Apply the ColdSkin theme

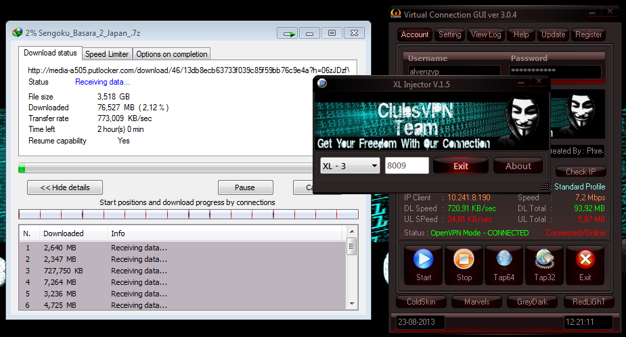pos(421,302)
